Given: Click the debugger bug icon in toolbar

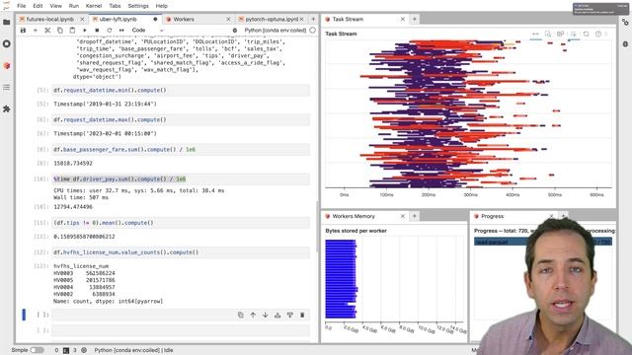Looking at the screenshot, I should click(x=235, y=31).
